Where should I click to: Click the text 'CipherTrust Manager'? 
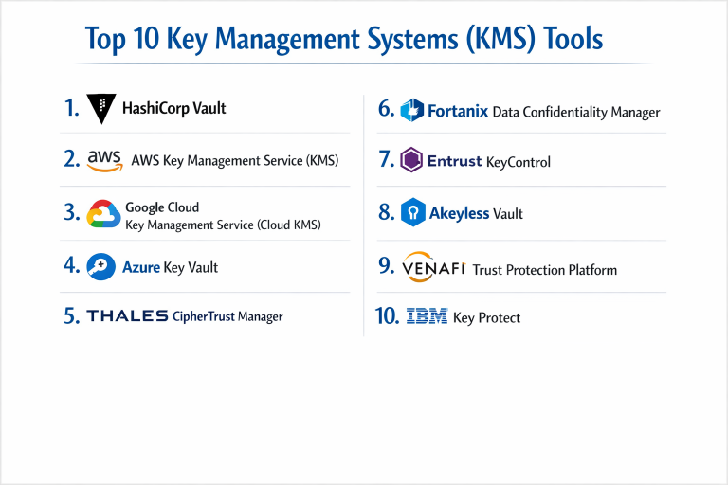[x=227, y=316]
